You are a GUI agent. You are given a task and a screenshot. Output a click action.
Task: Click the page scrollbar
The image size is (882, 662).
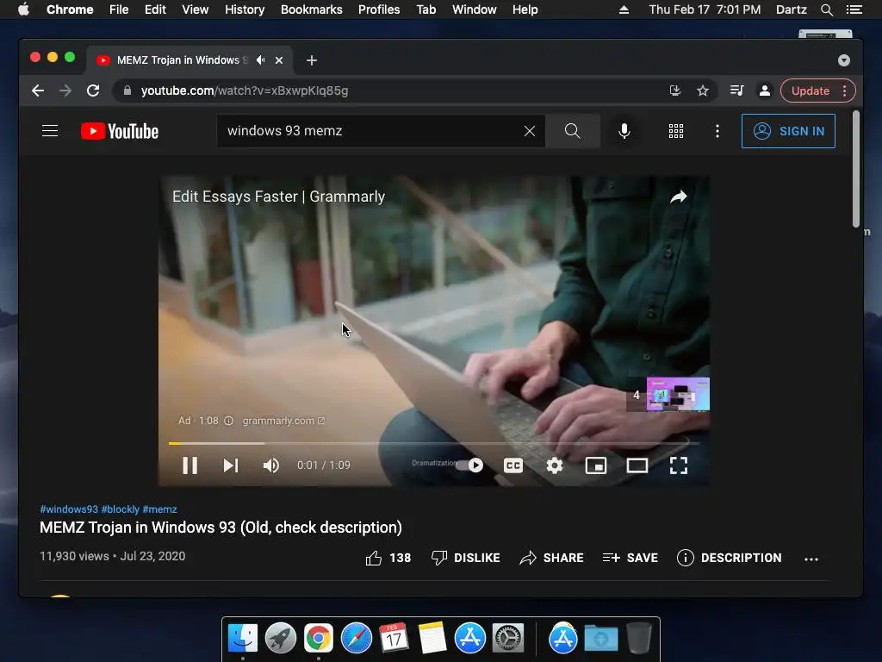coord(855,169)
